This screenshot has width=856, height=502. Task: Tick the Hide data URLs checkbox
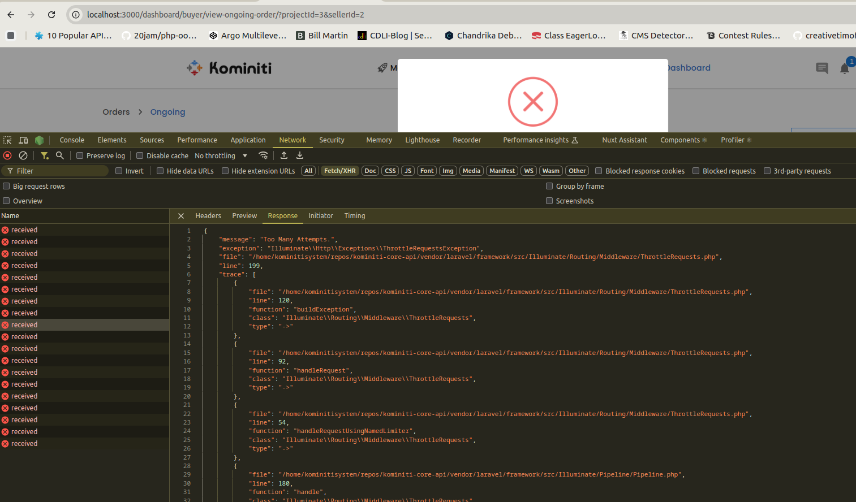tap(160, 171)
